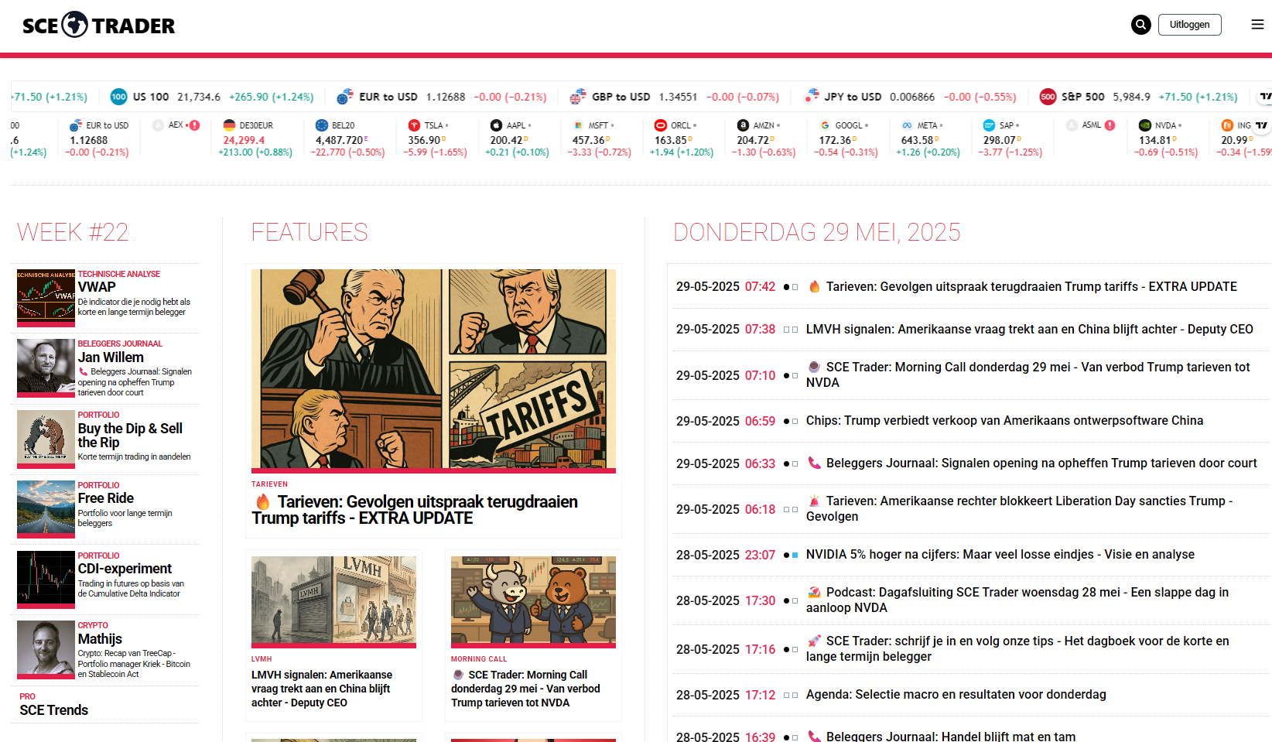Open the 07:38 LMVH signalen headline
The height and width of the screenshot is (742, 1272).
[1029, 329]
